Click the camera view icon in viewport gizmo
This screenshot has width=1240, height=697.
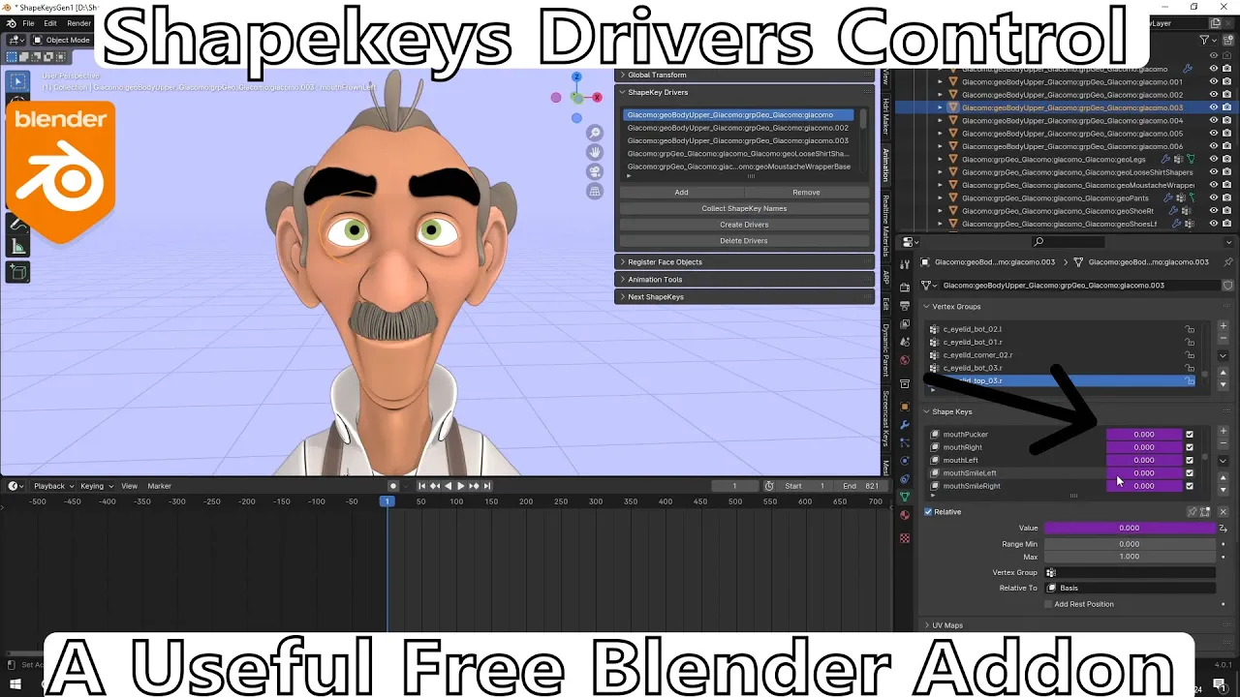[596, 169]
